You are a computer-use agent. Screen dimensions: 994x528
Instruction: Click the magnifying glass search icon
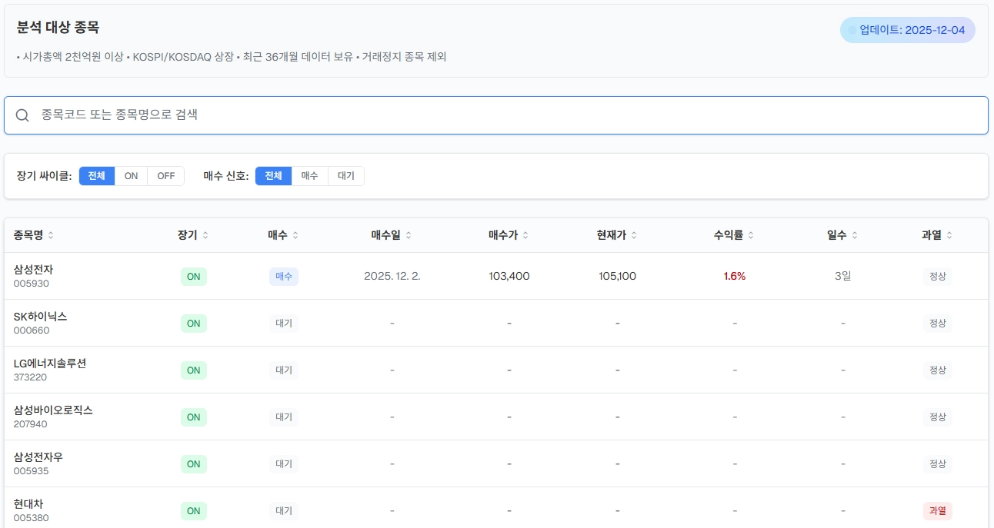pyautogui.click(x=22, y=115)
